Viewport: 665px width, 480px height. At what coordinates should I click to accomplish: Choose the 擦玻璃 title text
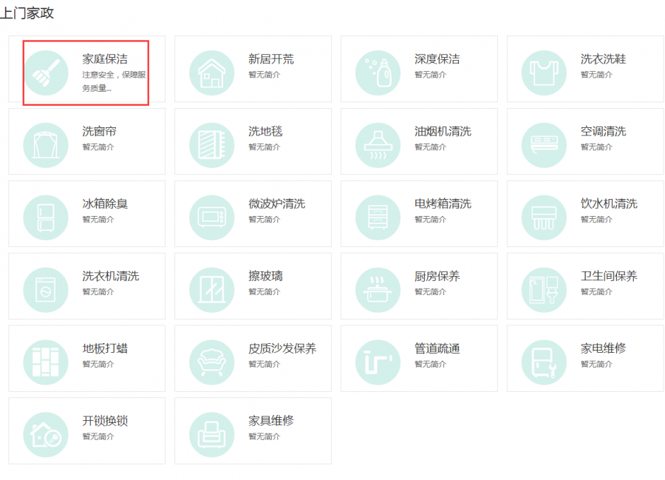pos(265,277)
